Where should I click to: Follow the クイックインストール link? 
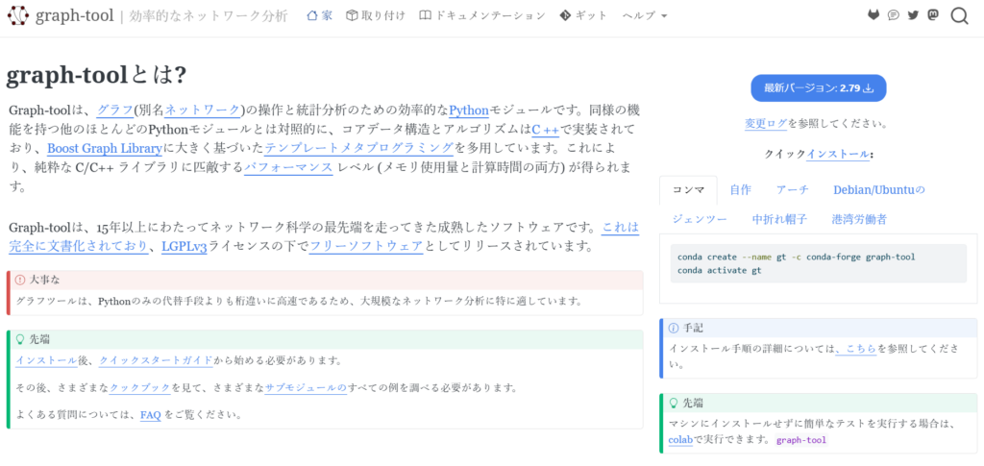838,154
